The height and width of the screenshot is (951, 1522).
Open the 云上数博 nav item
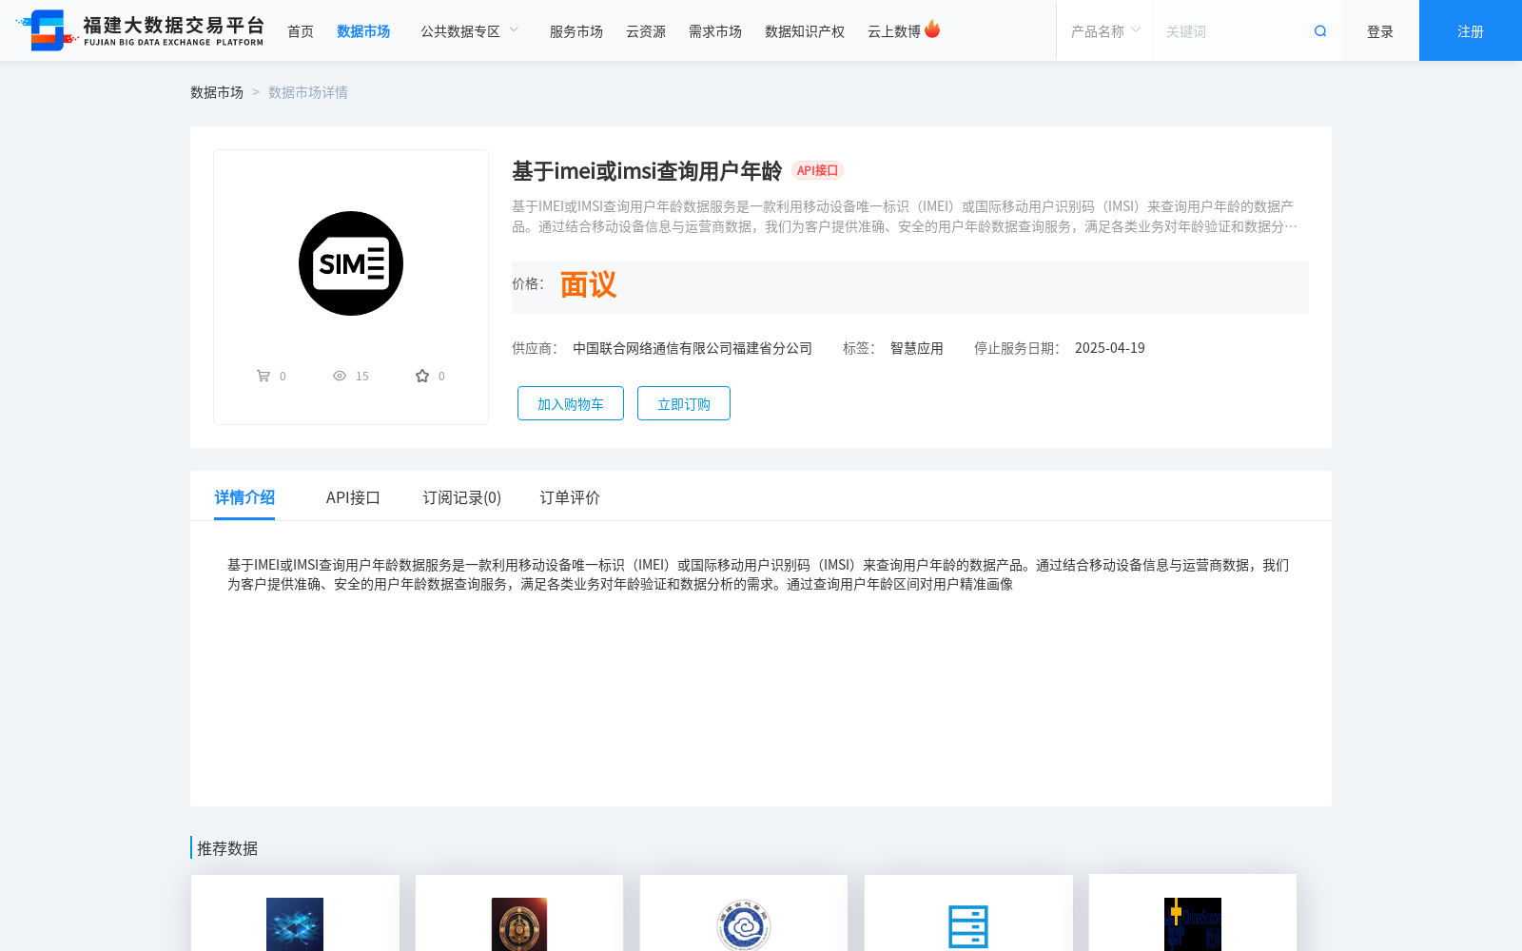point(894,31)
